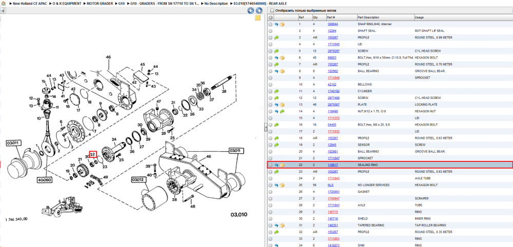Open the short G10 breadcrumb
This screenshot has width=513, height=247.
click(122, 3)
